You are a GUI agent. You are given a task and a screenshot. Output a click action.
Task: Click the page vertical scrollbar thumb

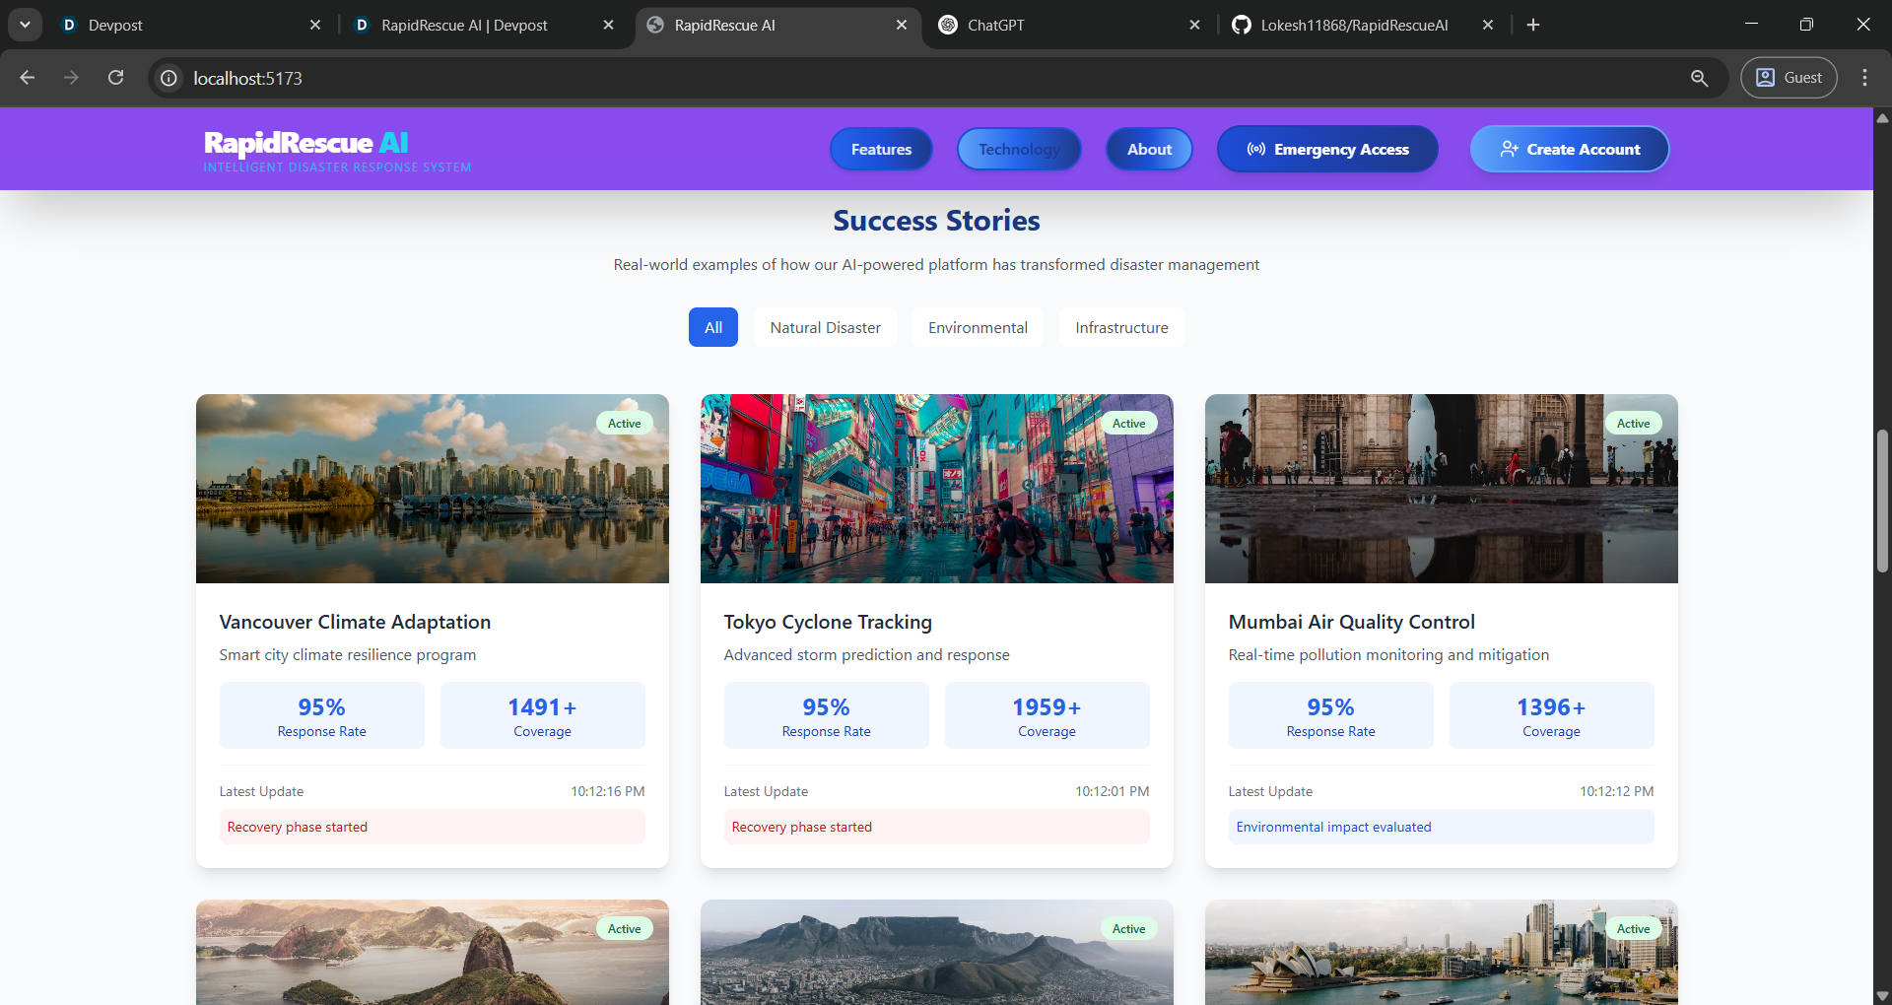click(x=1882, y=501)
